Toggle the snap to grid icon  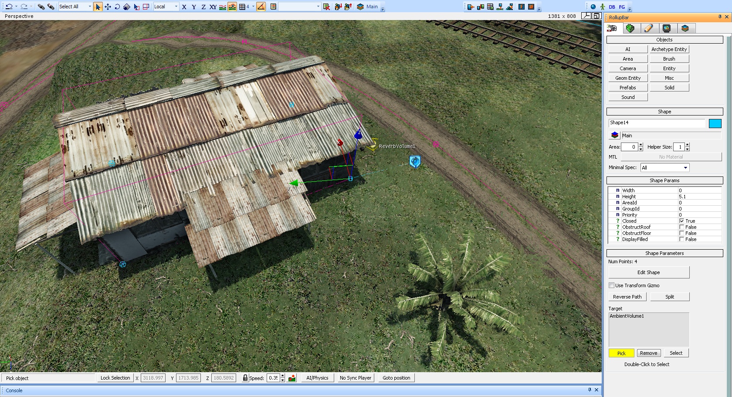click(242, 7)
